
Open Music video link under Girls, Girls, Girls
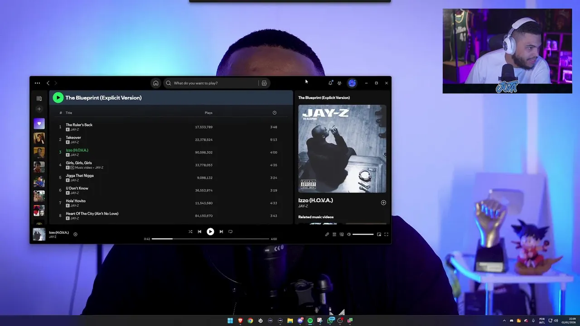(x=83, y=168)
